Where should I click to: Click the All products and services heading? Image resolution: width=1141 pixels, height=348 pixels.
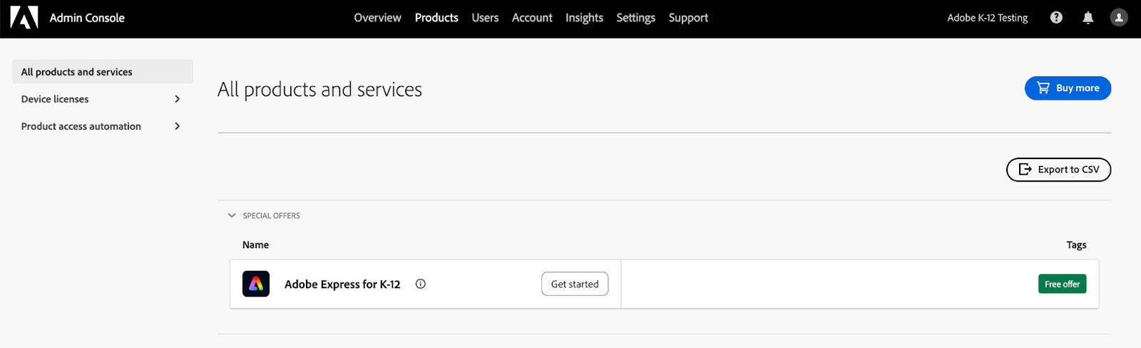319,89
